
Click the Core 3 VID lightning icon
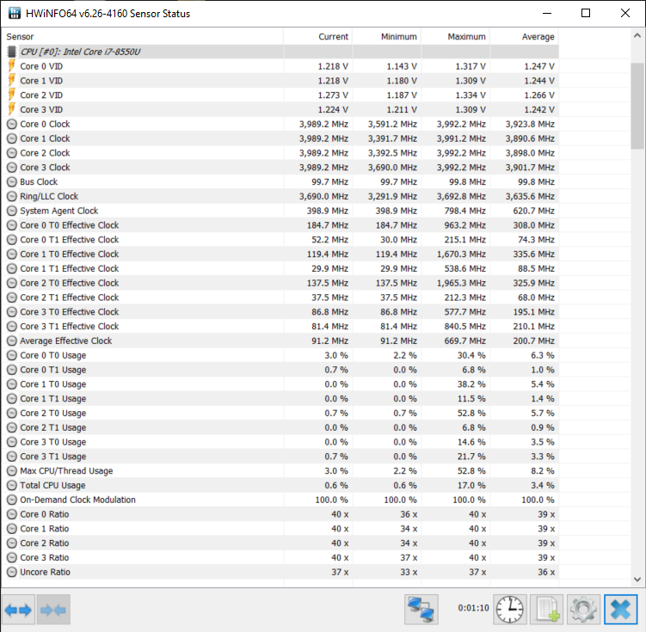click(x=12, y=109)
